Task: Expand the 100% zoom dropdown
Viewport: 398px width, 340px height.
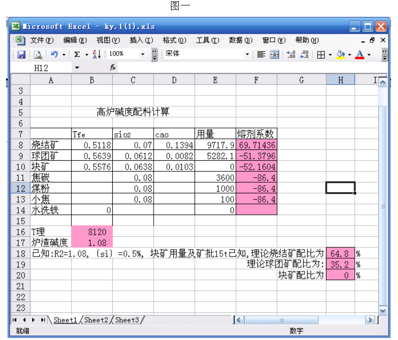Action: (143, 54)
